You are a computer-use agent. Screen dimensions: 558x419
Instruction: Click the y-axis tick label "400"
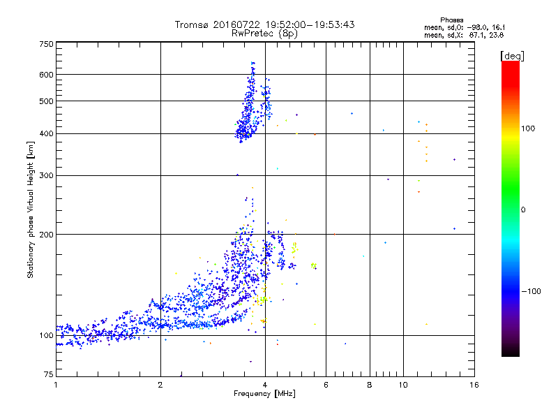47,134
